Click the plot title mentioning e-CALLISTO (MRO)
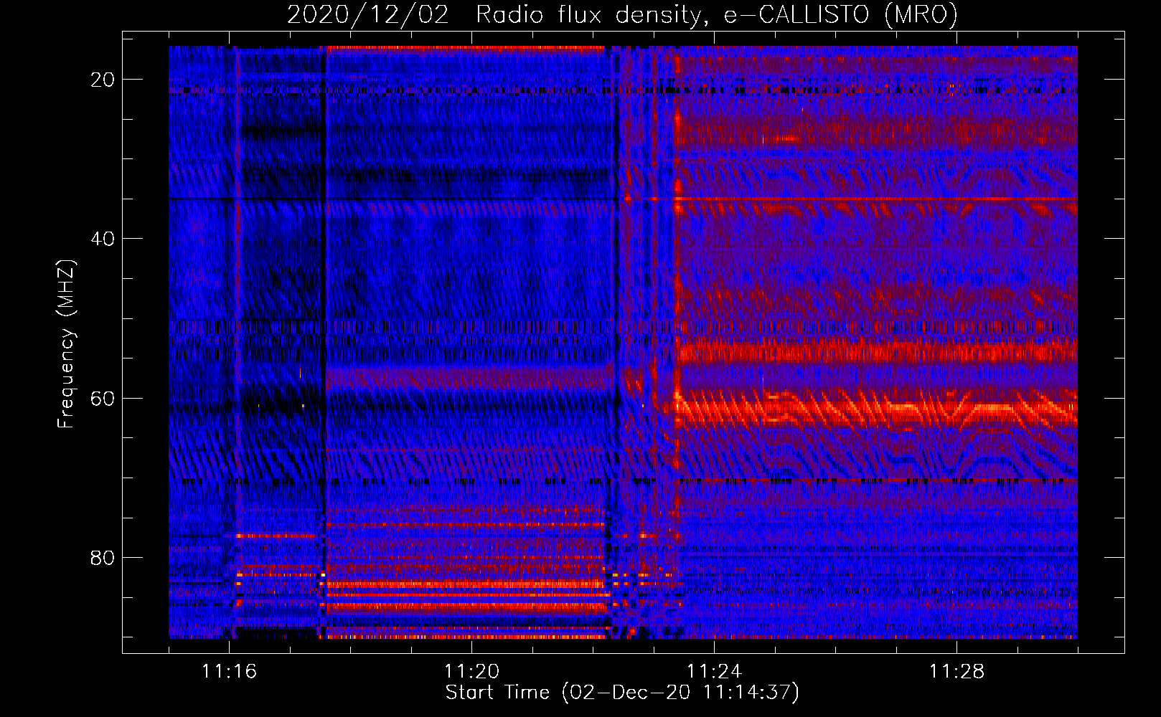Screen dimensions: 1161x717 (x=622, y=14)
